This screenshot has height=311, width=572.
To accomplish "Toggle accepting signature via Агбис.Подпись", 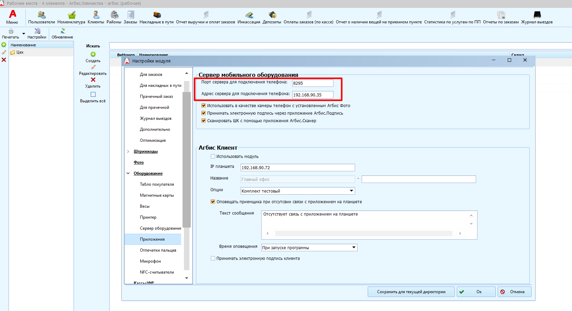I will [203, 113].
